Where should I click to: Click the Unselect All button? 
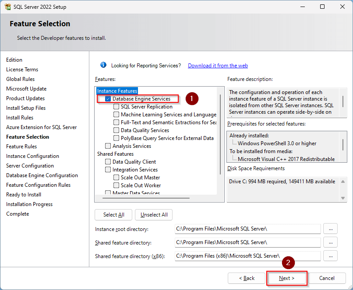click(154, 215)
